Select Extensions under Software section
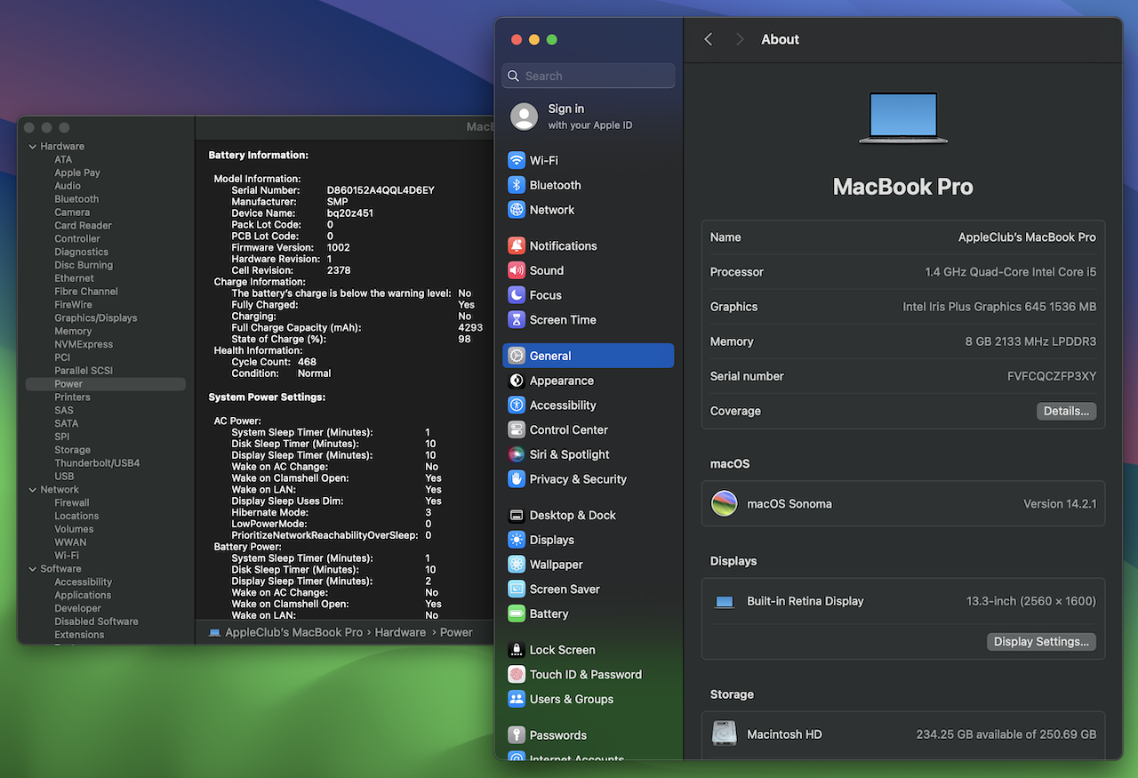The image size is (1138, 778). point(79,635)
